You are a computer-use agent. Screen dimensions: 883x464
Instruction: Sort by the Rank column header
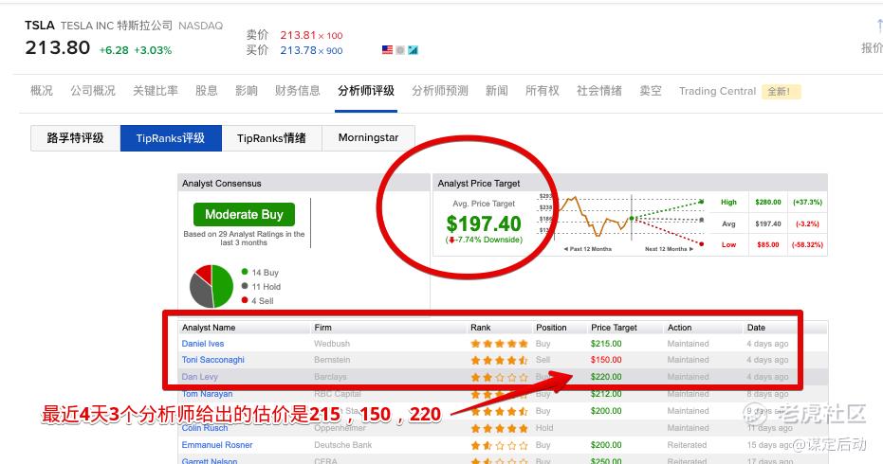click(480, 328)
